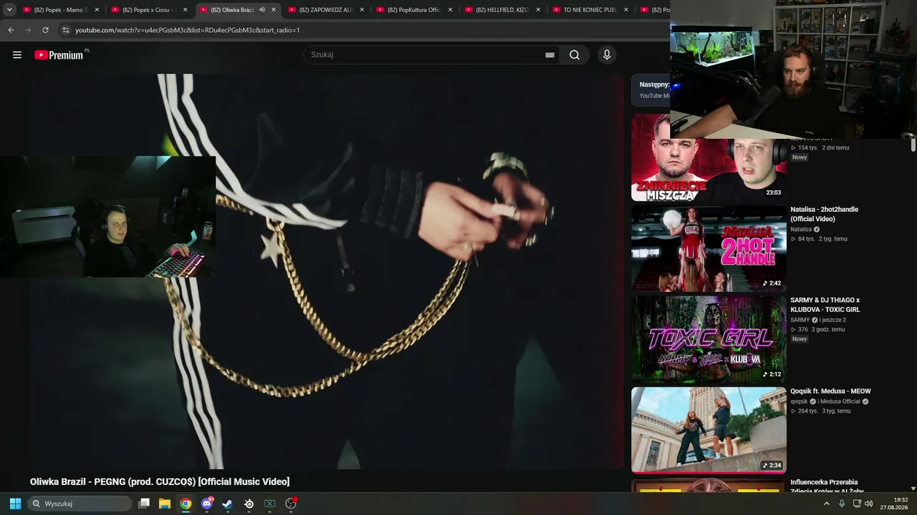Open SARMY & DJ THIAGO x KLUBOVA title

[x=825, y=305]
